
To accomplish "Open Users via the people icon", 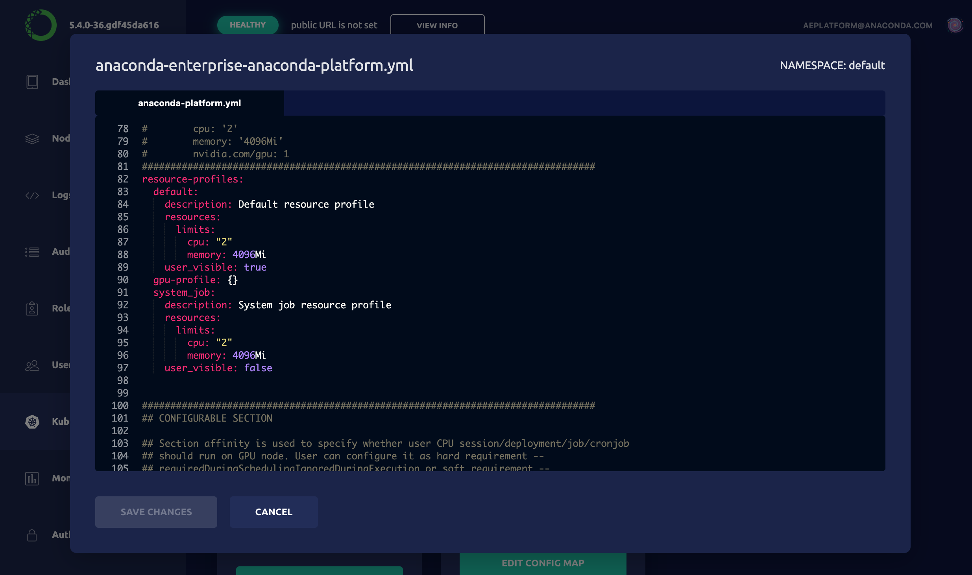I will click(x=32, y=365).
